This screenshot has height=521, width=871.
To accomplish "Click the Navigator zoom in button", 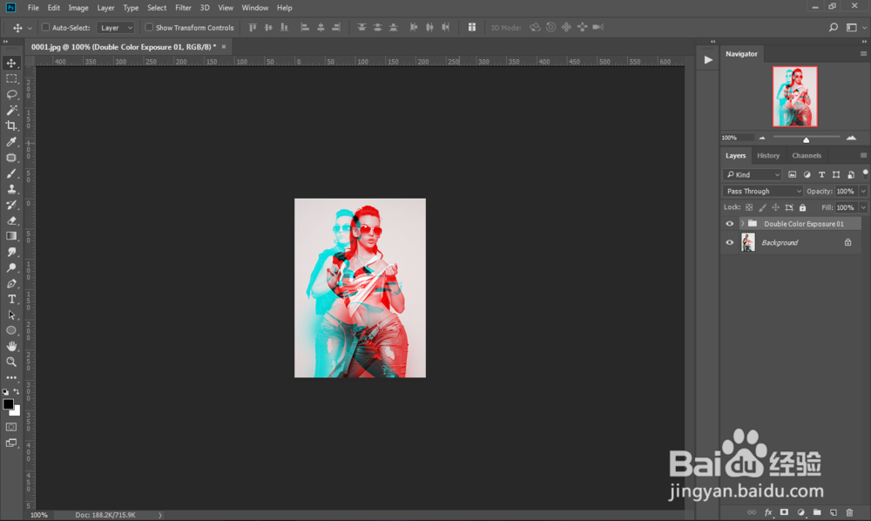I will point(851,138).
